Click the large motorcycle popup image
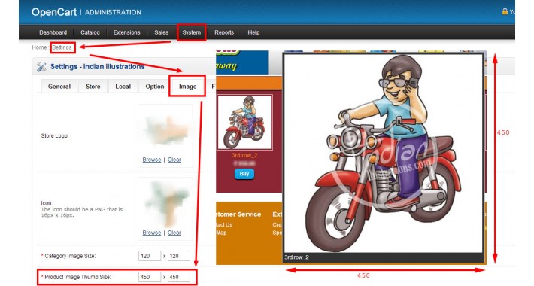Image resolution: width=534 pixels, height=286 pixels. (x=384, y=153)
